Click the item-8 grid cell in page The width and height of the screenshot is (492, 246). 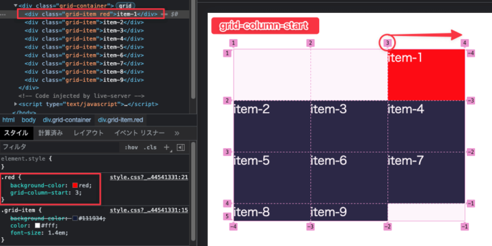click(x=272, y=212)
